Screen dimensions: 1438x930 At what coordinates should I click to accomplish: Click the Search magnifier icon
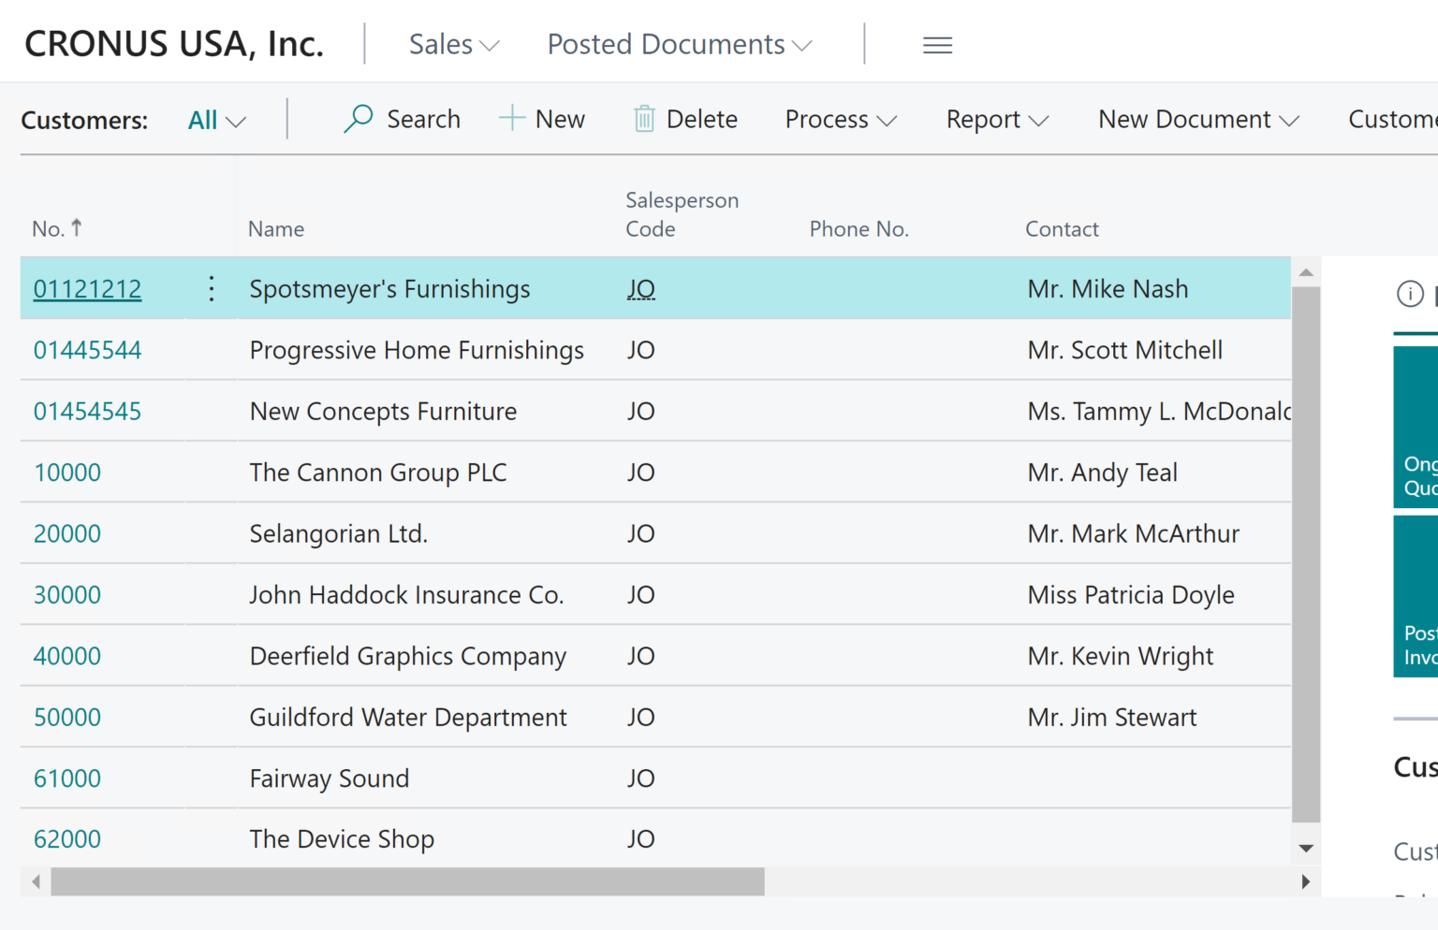tap(358, 119)
